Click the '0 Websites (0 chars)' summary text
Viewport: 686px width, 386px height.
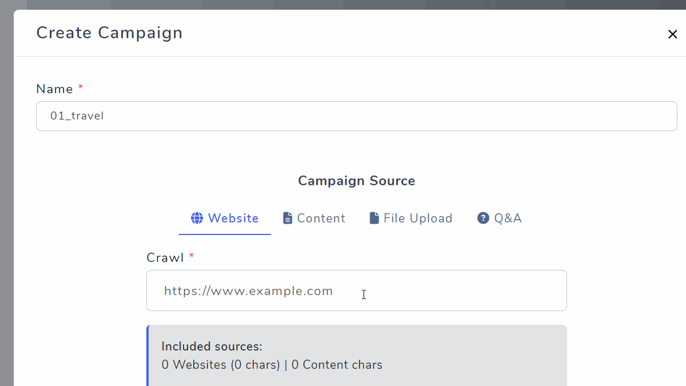coord(221,365)
